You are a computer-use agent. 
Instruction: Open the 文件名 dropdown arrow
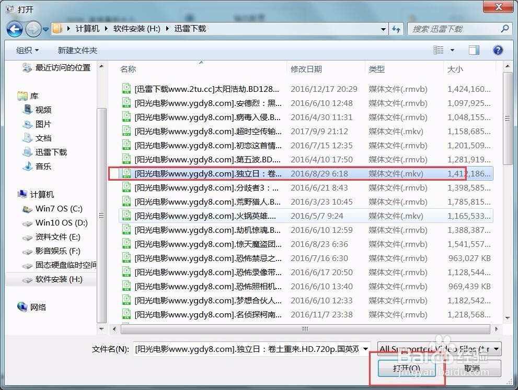click(x=366, y=349)
